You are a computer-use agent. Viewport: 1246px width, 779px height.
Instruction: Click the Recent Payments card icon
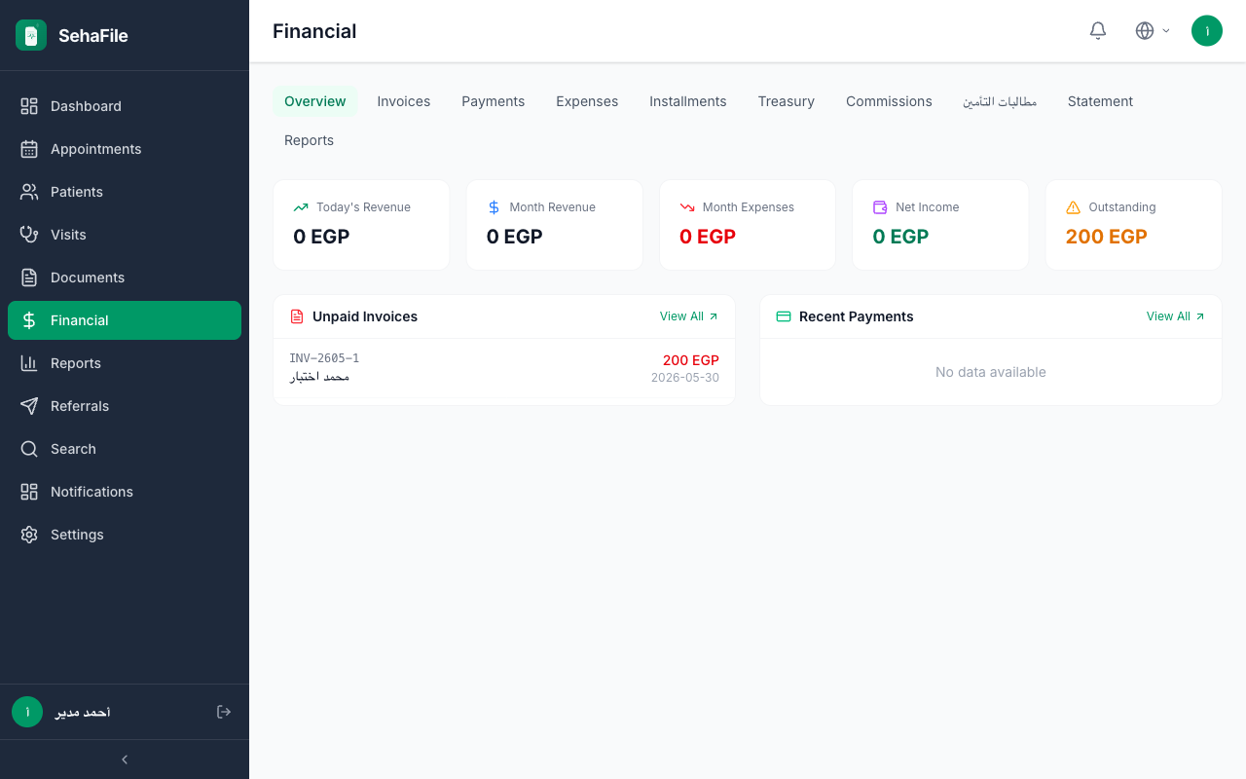784,316
